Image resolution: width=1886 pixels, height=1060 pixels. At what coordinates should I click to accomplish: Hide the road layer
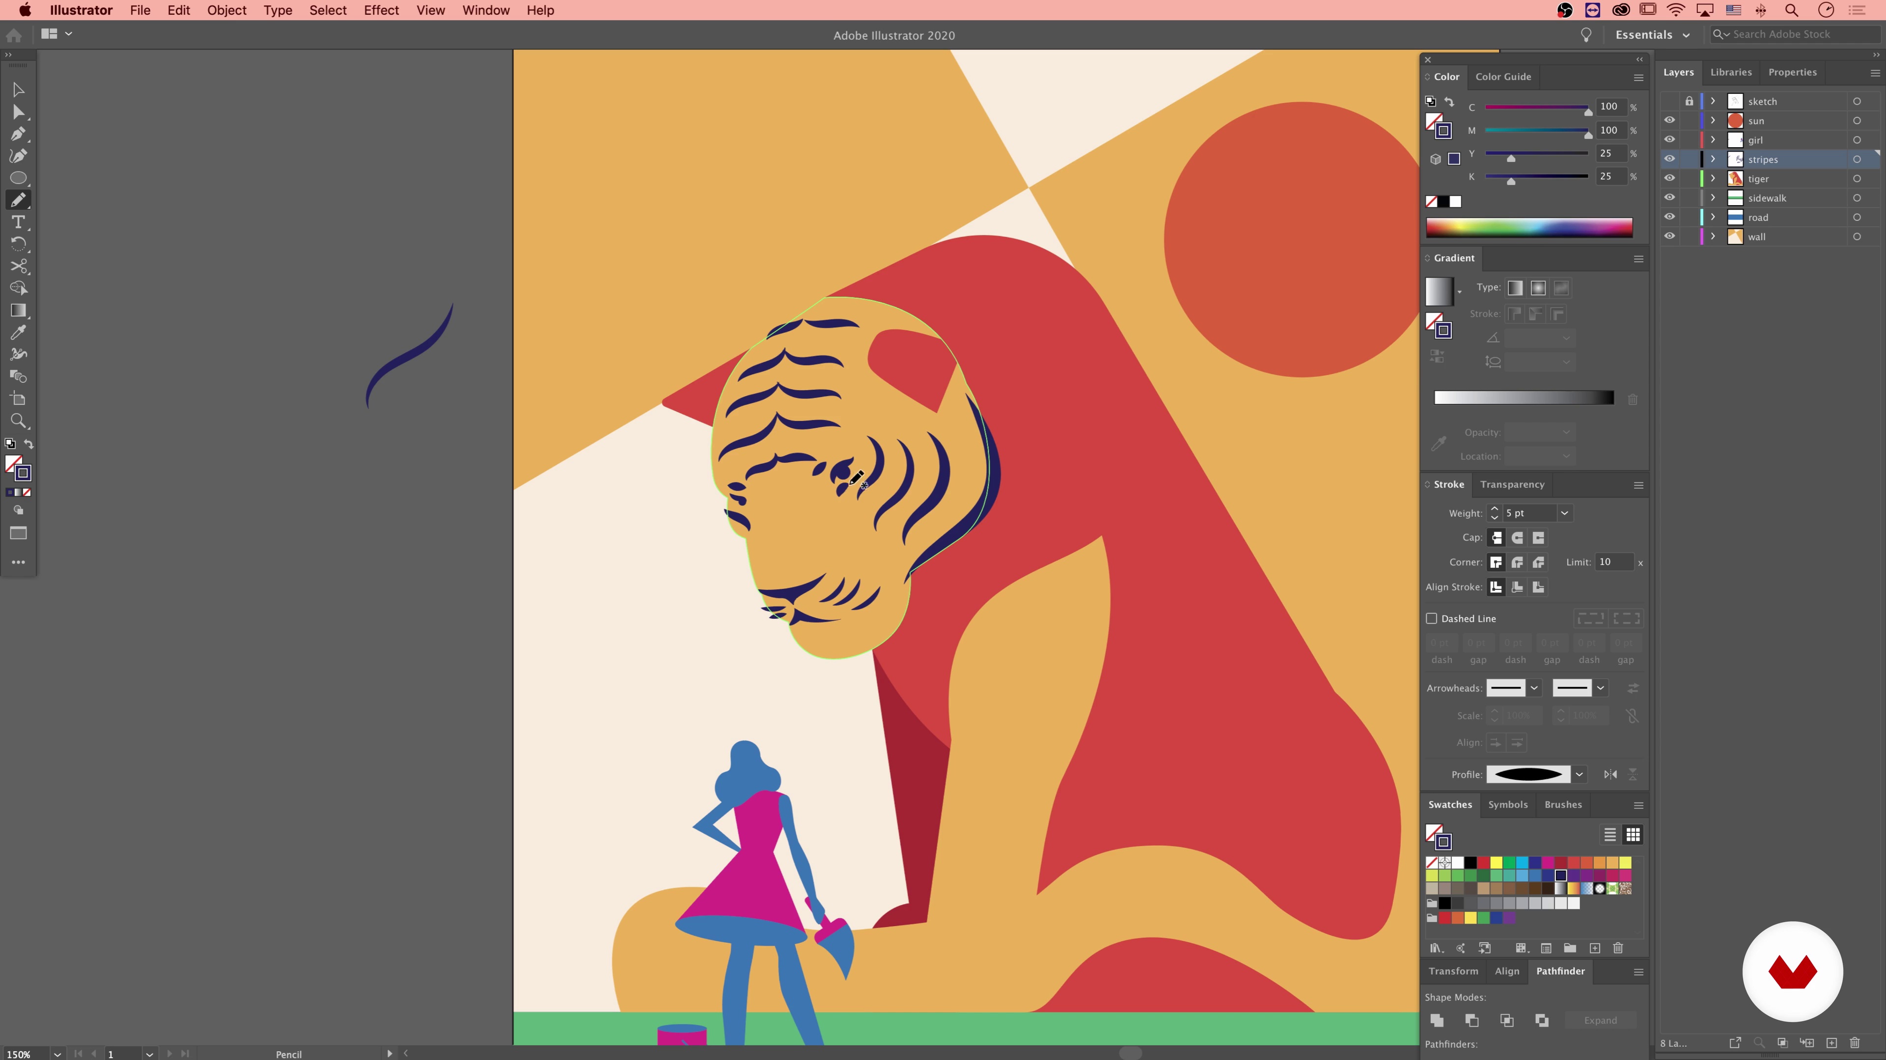[1669, 216]
